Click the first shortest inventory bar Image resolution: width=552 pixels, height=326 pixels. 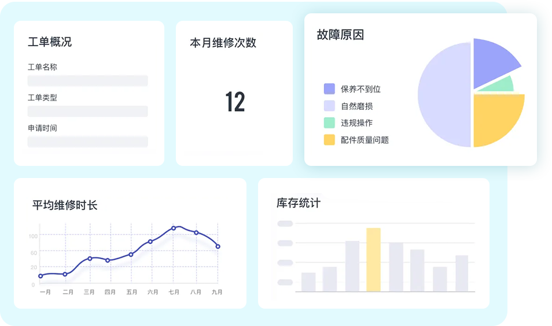[x=308, y=282]
